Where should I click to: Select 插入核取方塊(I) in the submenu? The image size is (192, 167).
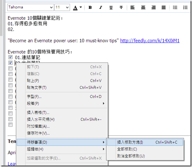(x=145, y=142)
